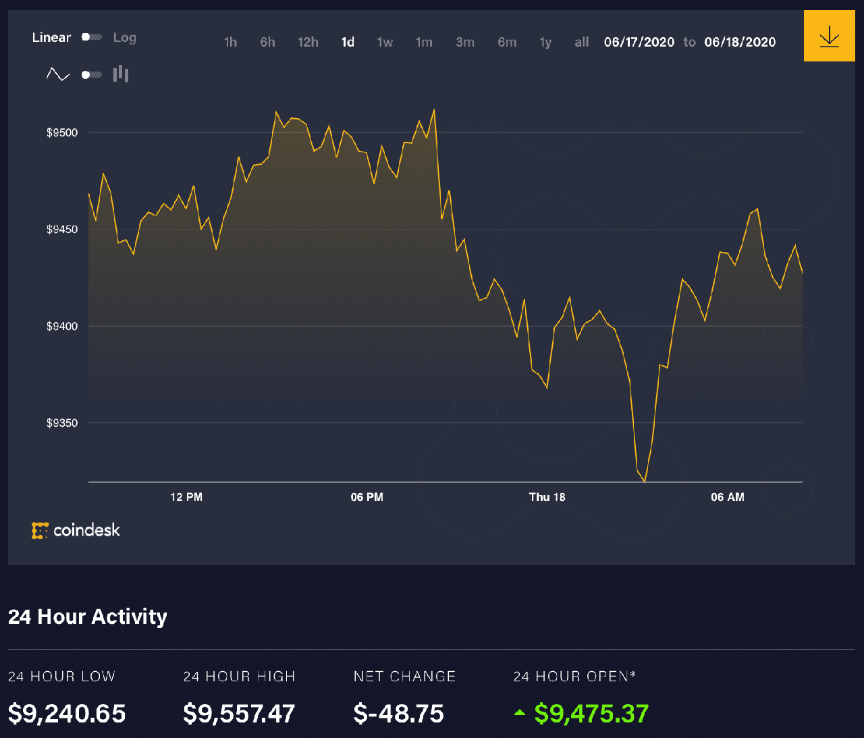
Task: Click the 12 PM time axis label
Action: [186, 497]
